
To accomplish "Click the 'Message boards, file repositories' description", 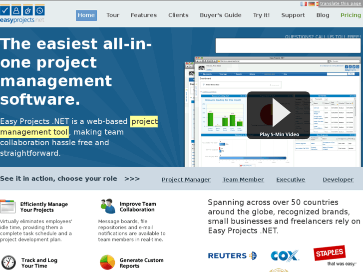I will pos(132,231).
